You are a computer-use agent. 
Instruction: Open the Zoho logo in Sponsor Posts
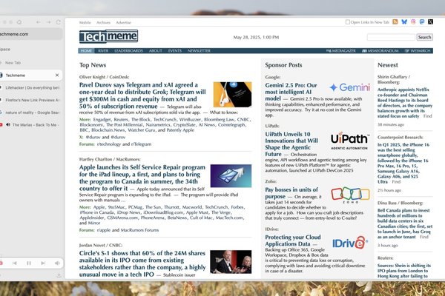point(351,195)
